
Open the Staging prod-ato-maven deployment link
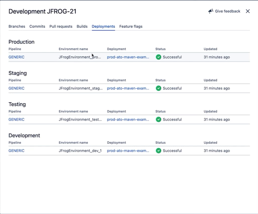click(x=128, y=88)
